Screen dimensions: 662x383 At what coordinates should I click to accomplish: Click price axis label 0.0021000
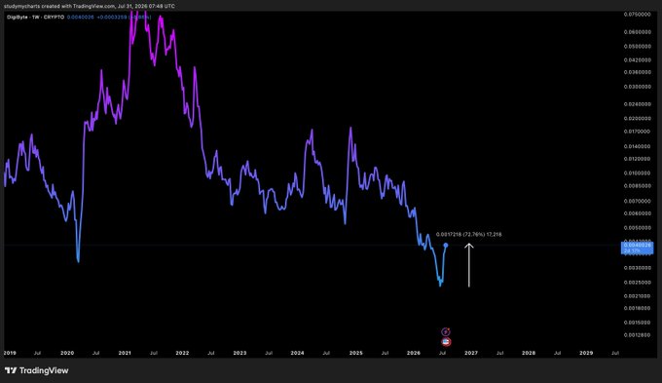[637, 296]
